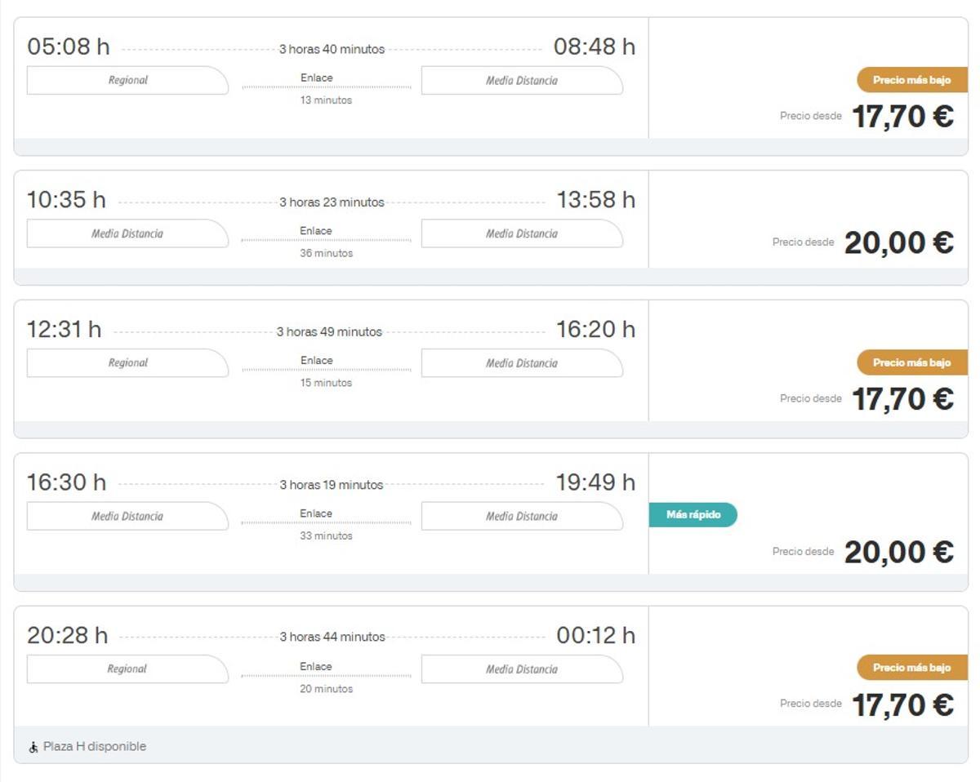Viewport: 980px width, 782px height.
Task: Click the Media Distancia badge on 10:35 train
Action: [x=127, y=233]
